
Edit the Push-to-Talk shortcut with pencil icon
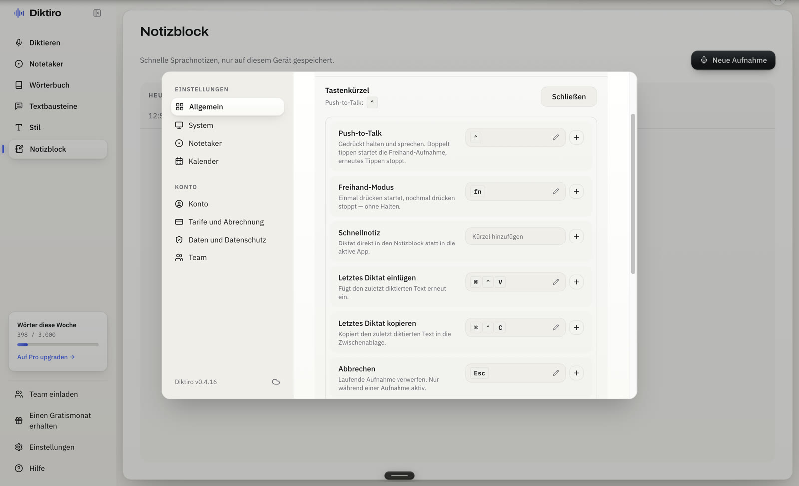pyautogui.click(x=556, y=137)
